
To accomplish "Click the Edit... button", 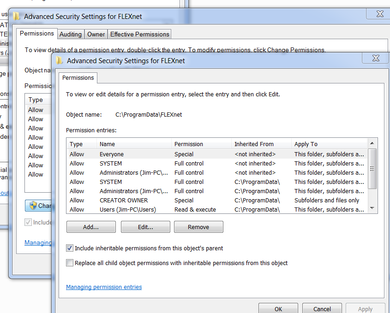I will (145, 227).
